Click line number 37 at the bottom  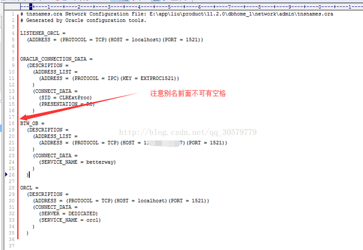[12, 246]
